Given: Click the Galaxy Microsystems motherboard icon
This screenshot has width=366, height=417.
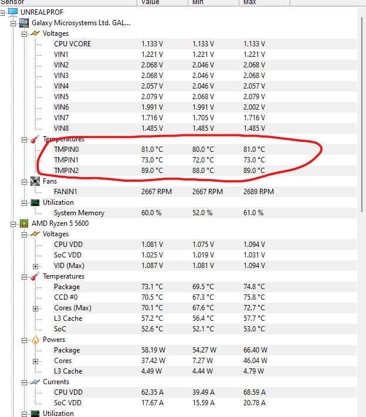Looking at the screenshot, I should click(x=24, y=23).
